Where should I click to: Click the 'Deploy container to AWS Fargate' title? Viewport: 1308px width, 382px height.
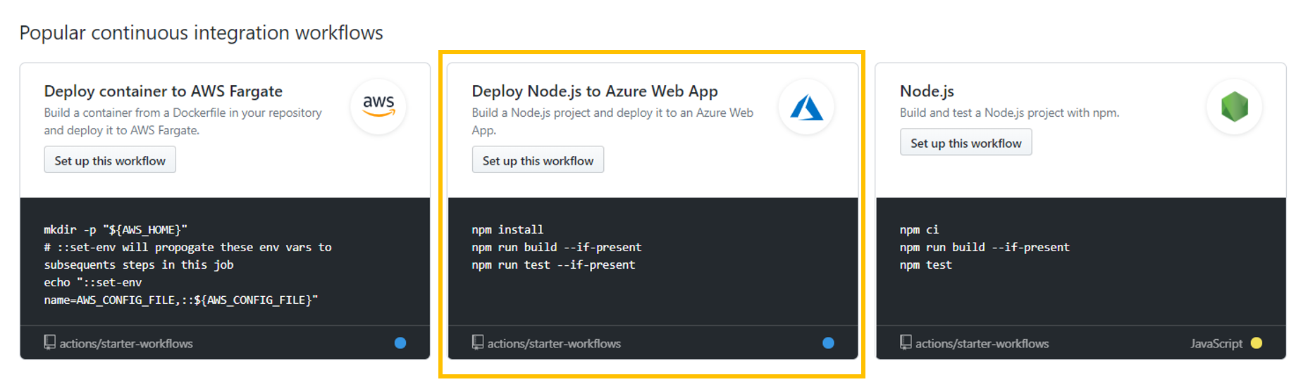[x=163, y=91]
